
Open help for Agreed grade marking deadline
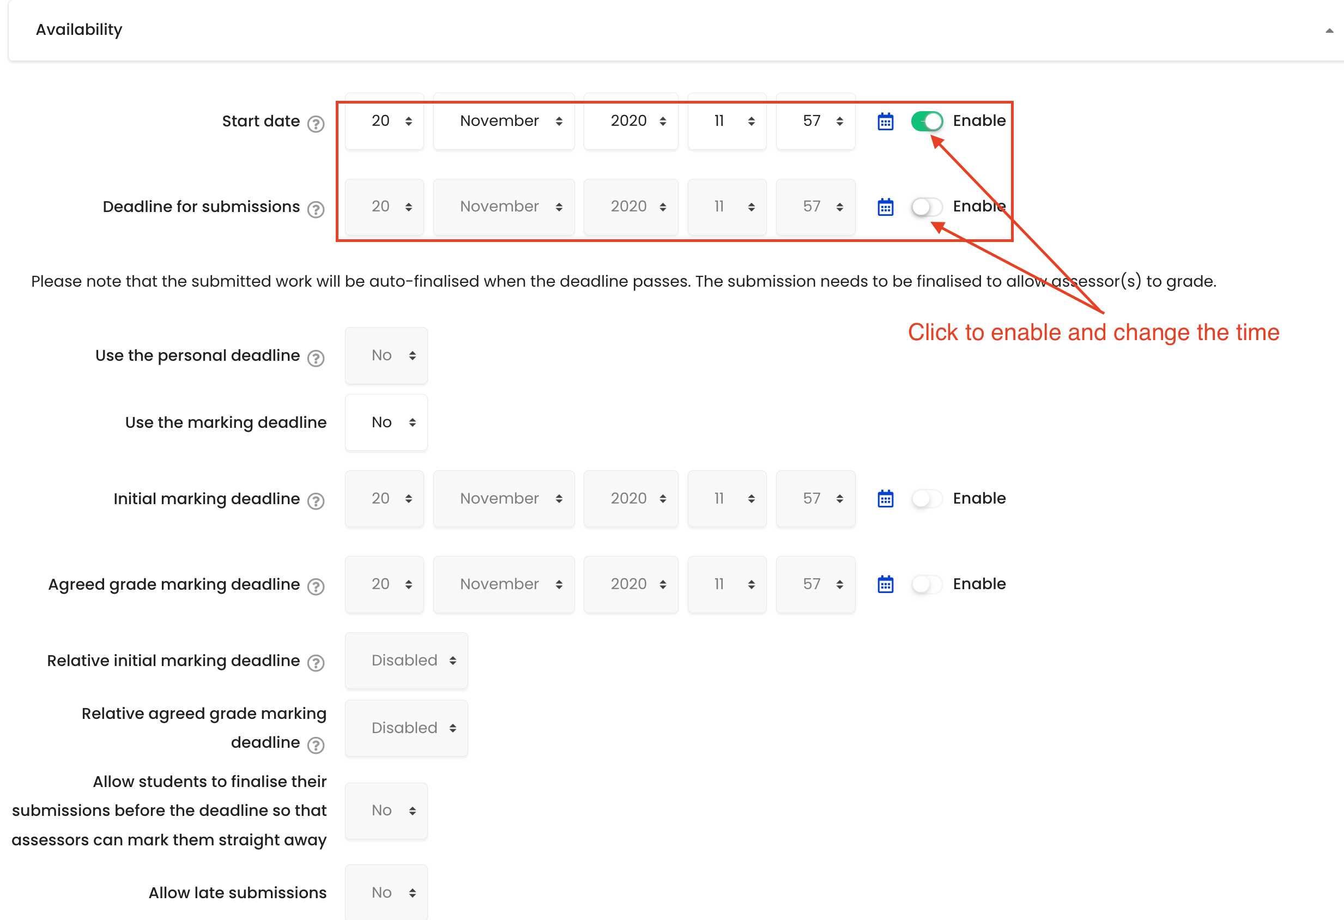(x=316, y=587)
